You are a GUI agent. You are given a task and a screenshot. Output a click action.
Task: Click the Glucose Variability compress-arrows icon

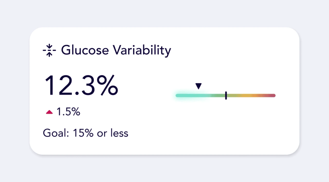(49, 50)
